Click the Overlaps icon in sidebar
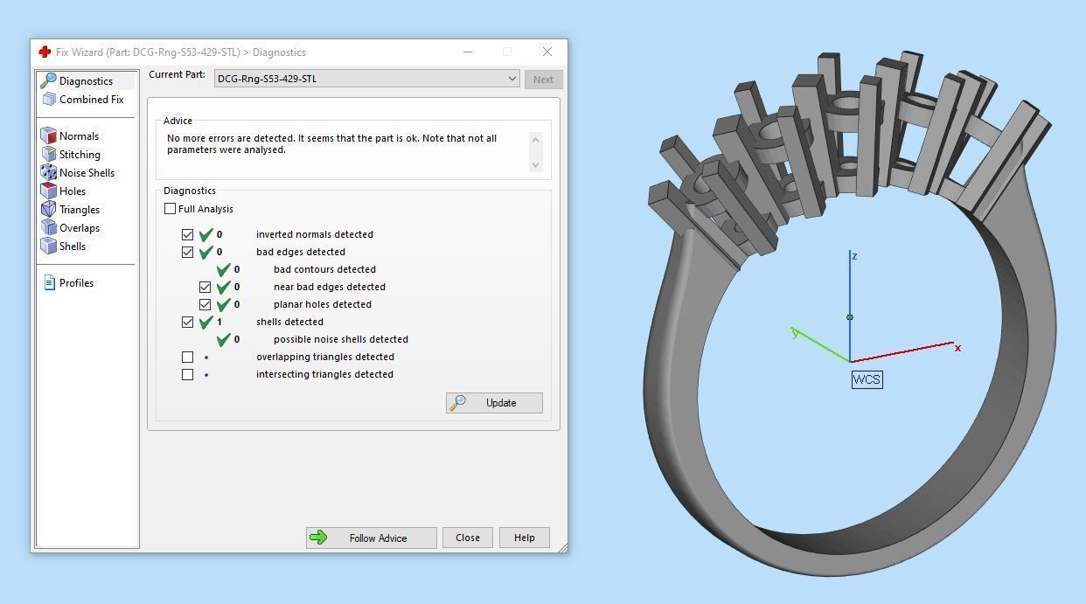This screenshot has height=604, width=1086. (x=49, y=227)
